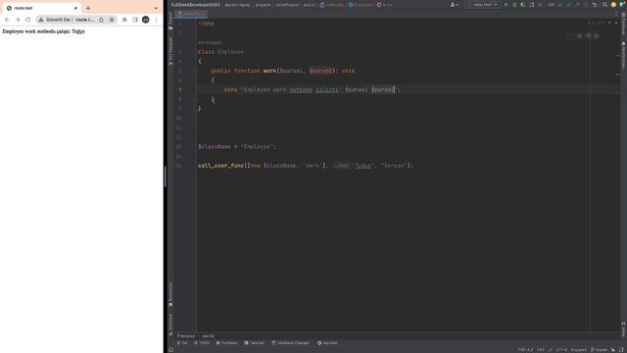The height and width of the screenshot is (353, 627).
Task: Click gutter line number 7
Action: 180,89
